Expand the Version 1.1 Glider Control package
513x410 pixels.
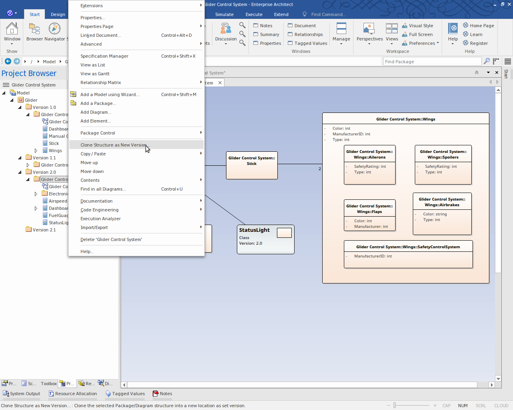(x=28, y=165)
